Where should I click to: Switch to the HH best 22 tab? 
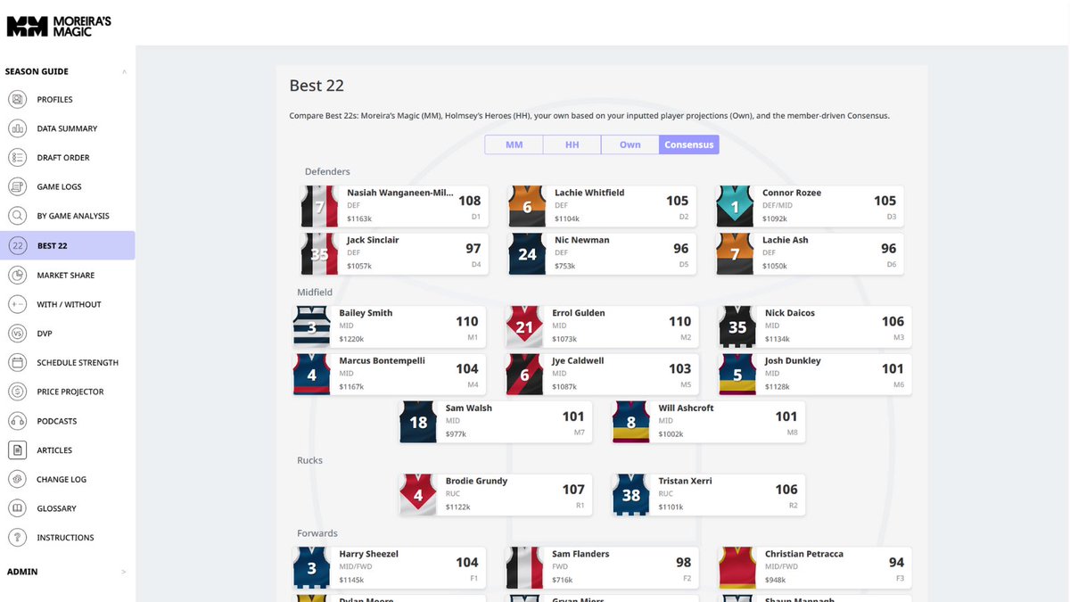572,144
